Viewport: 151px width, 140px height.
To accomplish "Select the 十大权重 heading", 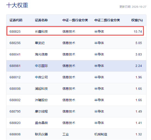I will pyautogui.click(x=17, y=5).
